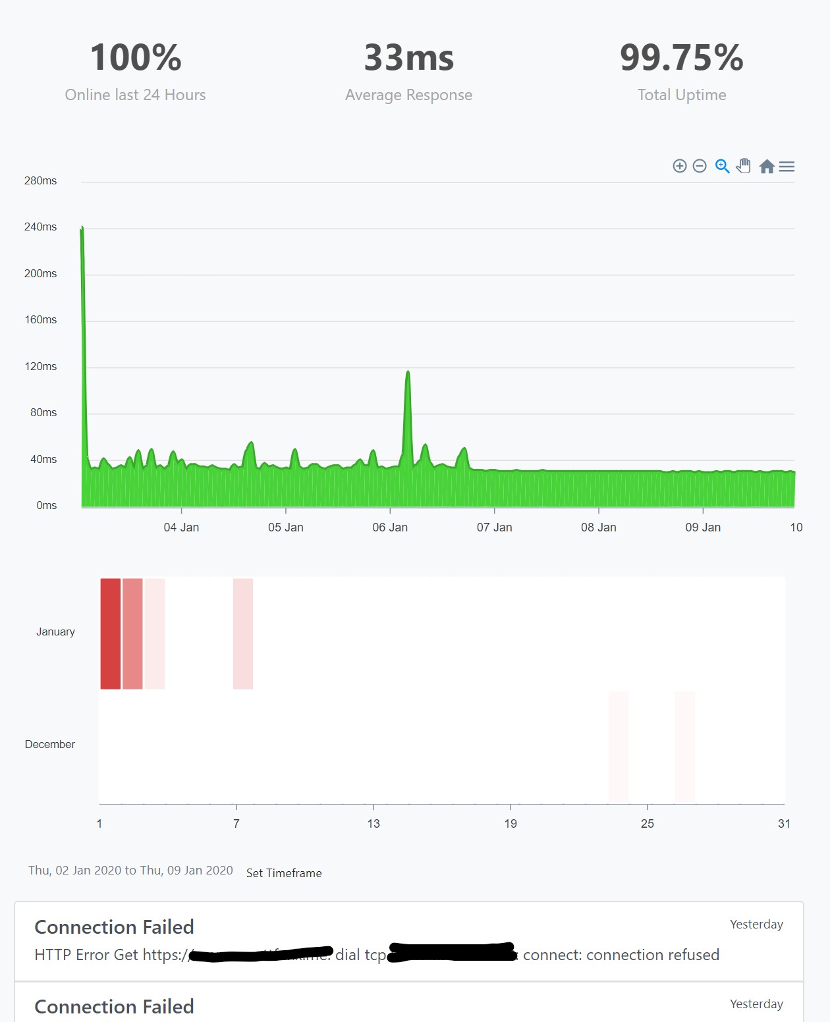Expand the first Connection Failed entry
The image size is (830, 1022).
(114, 927)
